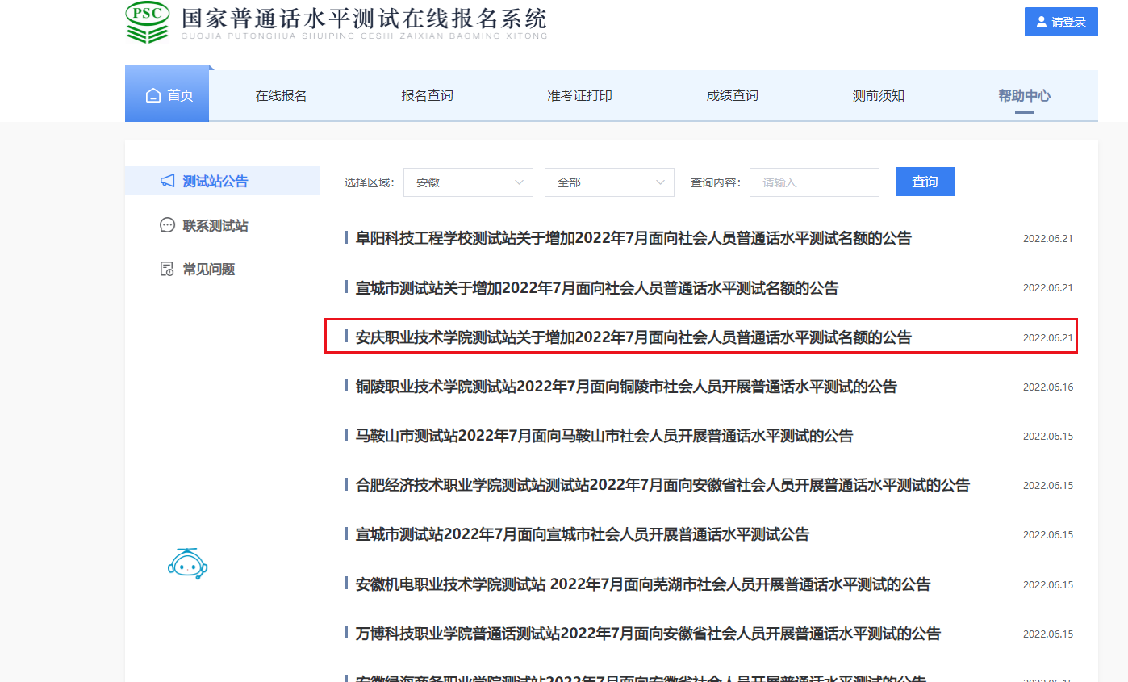Click 2022.06.16 date of 铜陵 announcement
The height and width of the screenshot is (682, 1128).
1048,387
